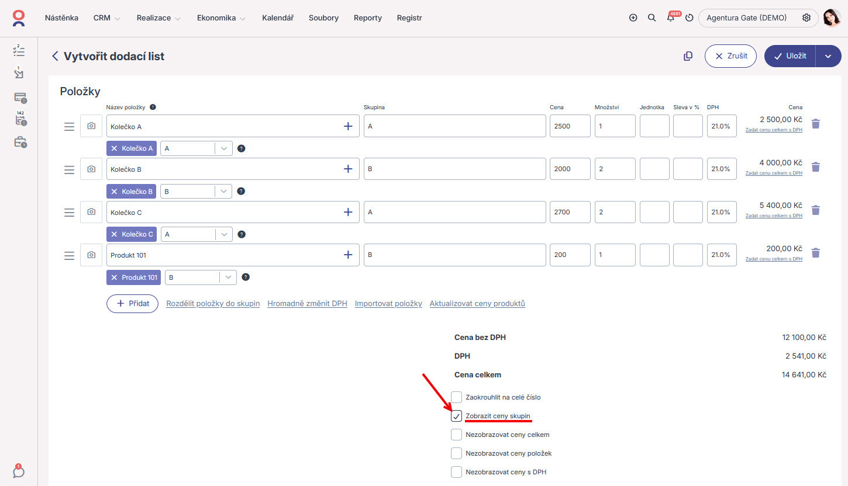Open the chat bubble icon in sidebar
The width and height of the screenshot is (848, 486).
coord(19,471)
